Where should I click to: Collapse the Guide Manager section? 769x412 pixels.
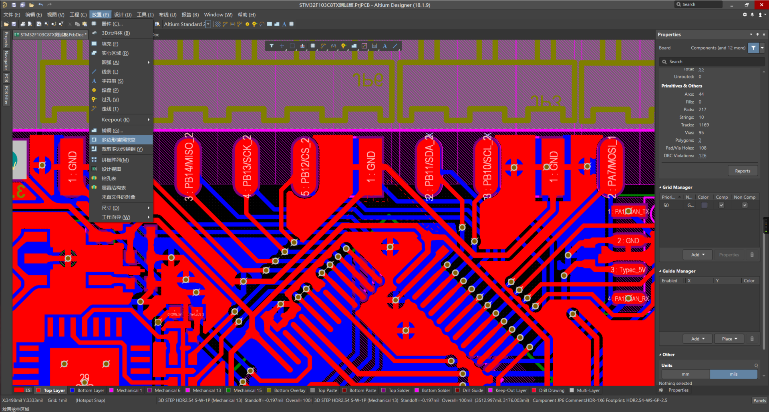point(660,271)
